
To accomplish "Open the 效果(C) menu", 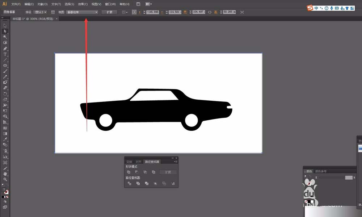I will [x=83, y=4].
